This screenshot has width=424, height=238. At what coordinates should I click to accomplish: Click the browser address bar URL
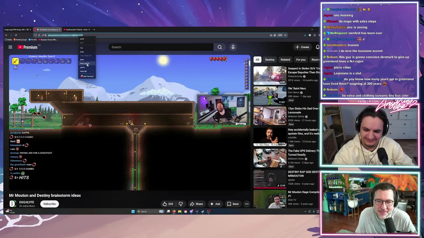(65, 35)
